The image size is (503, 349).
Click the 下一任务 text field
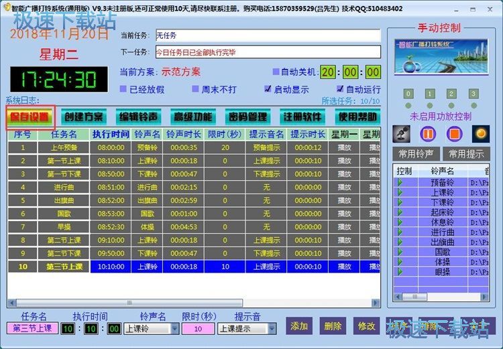(x=268, y=52)
